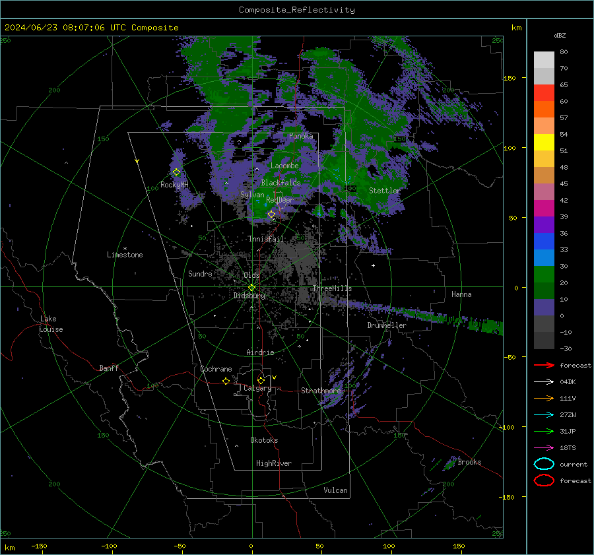Click the Okotoks town label

click(264, 440)
